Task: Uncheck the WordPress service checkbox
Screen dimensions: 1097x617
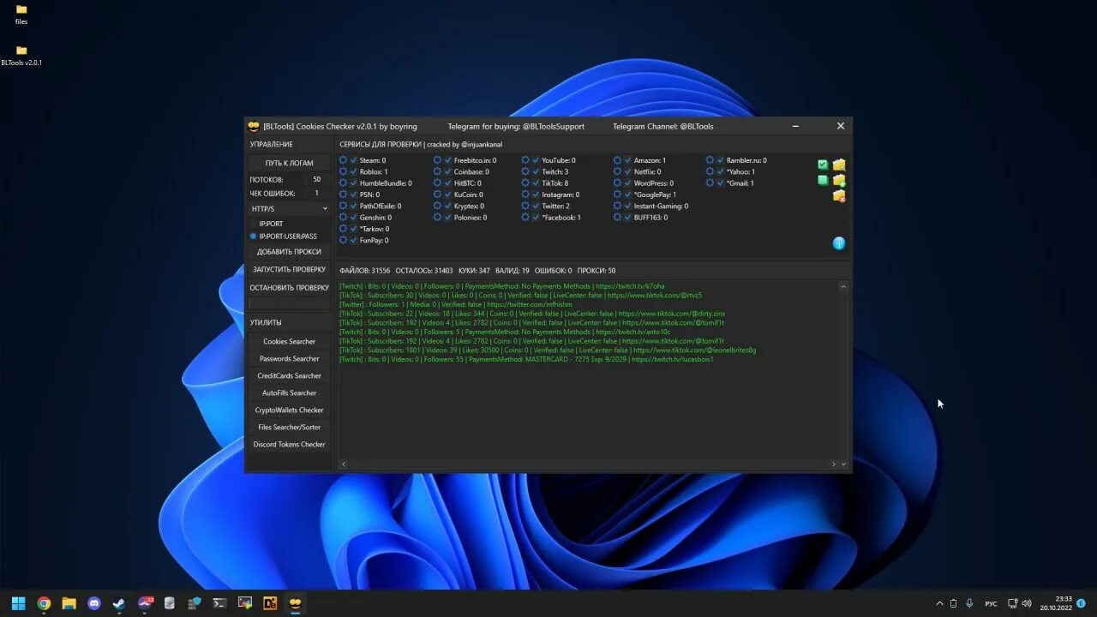Action: tap(627, 183)
